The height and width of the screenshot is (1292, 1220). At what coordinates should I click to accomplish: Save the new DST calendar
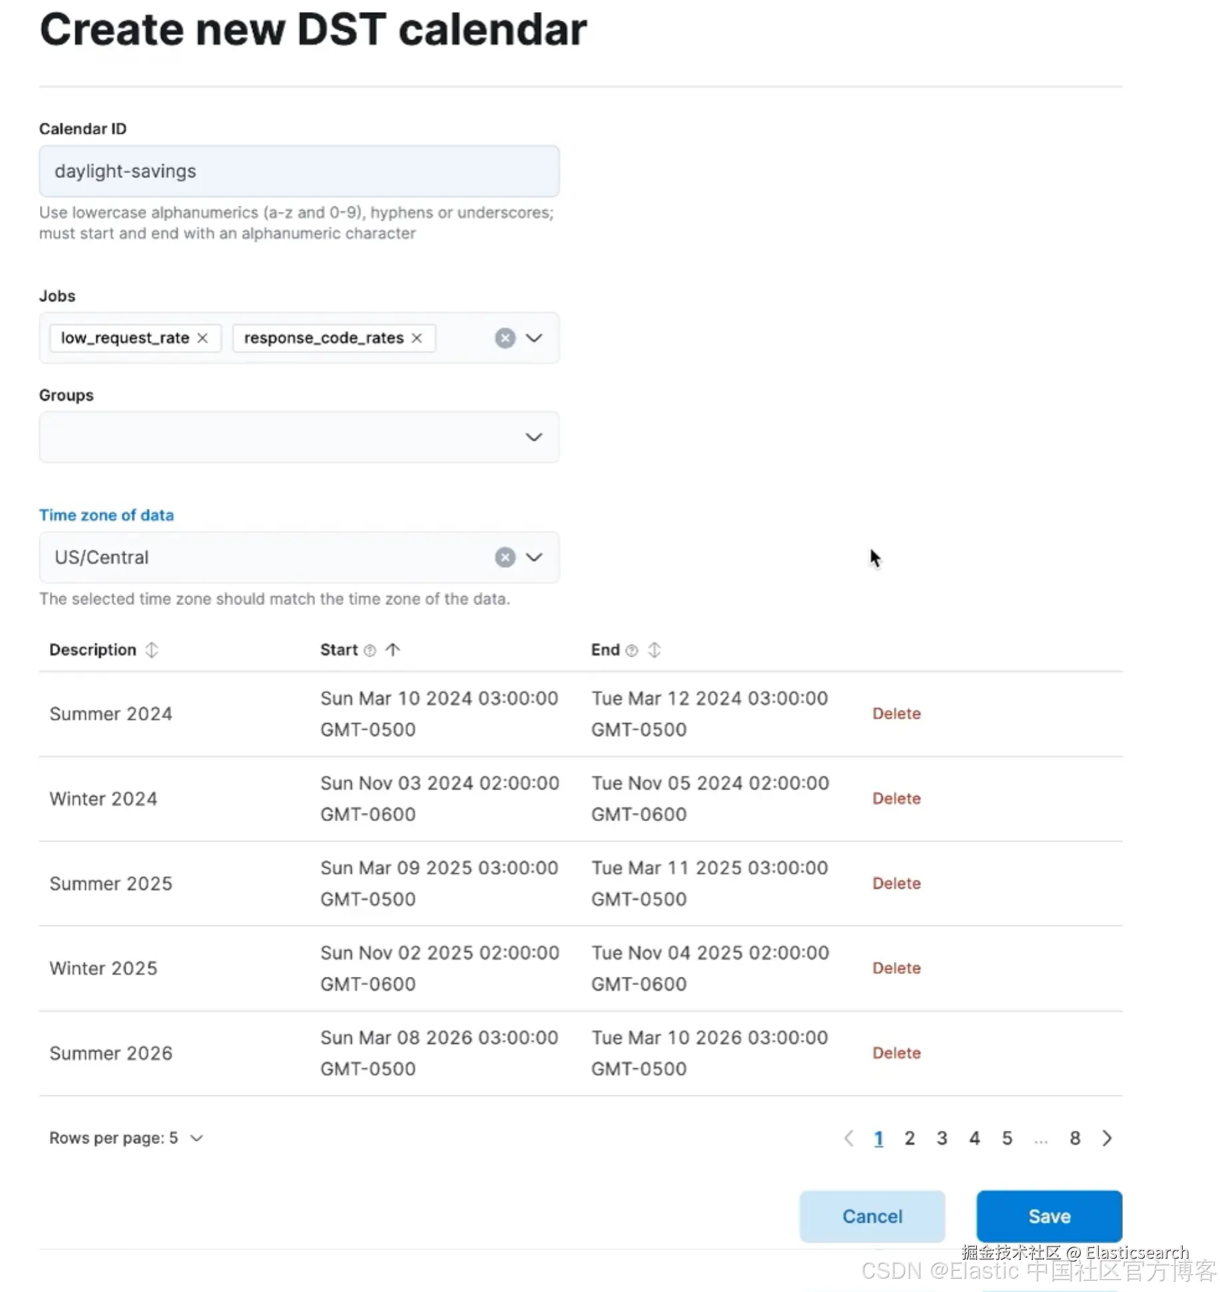click(1049, 1217)
